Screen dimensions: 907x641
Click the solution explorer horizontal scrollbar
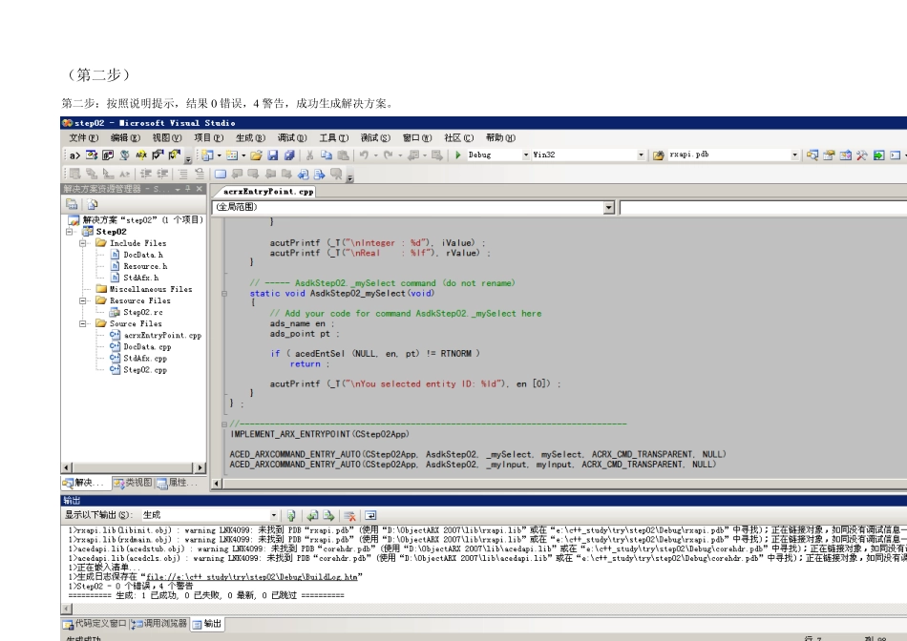(x=134, y=467)
